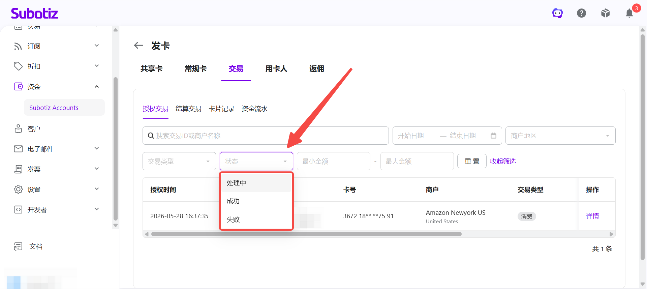Screen dimensions: 647x289
Task: Click the invoice receipt icon
Action: (18, 169)
